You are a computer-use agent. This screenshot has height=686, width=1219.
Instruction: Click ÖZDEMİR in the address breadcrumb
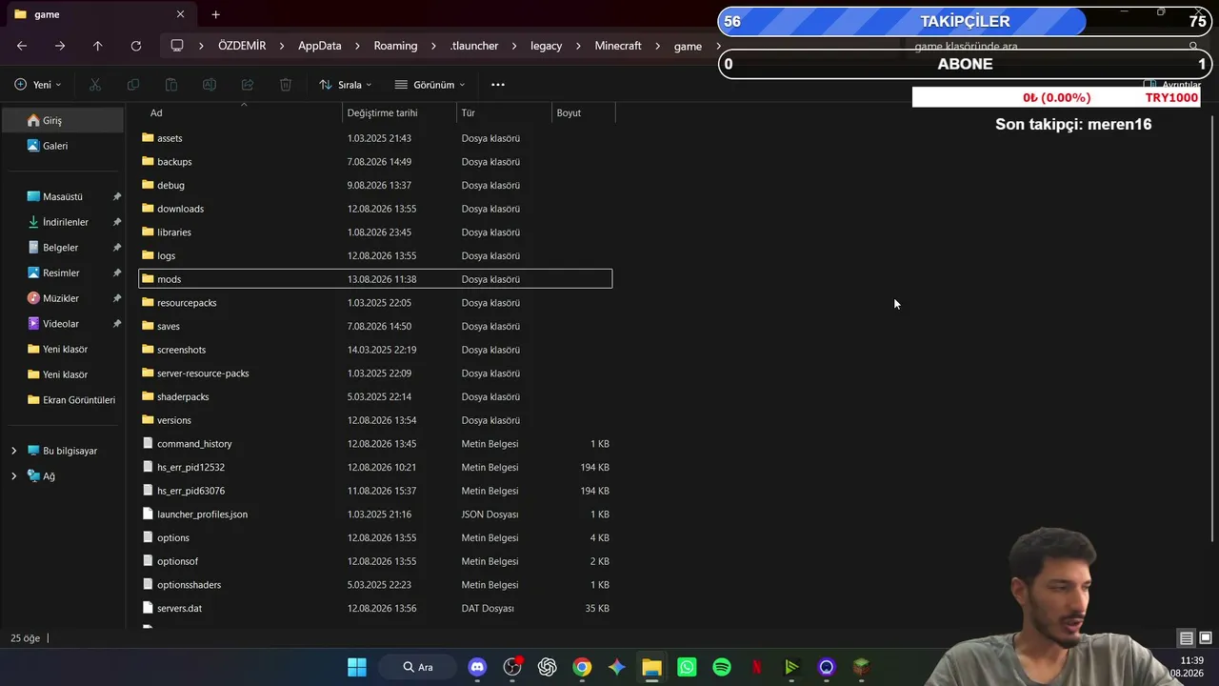(242, 46)
